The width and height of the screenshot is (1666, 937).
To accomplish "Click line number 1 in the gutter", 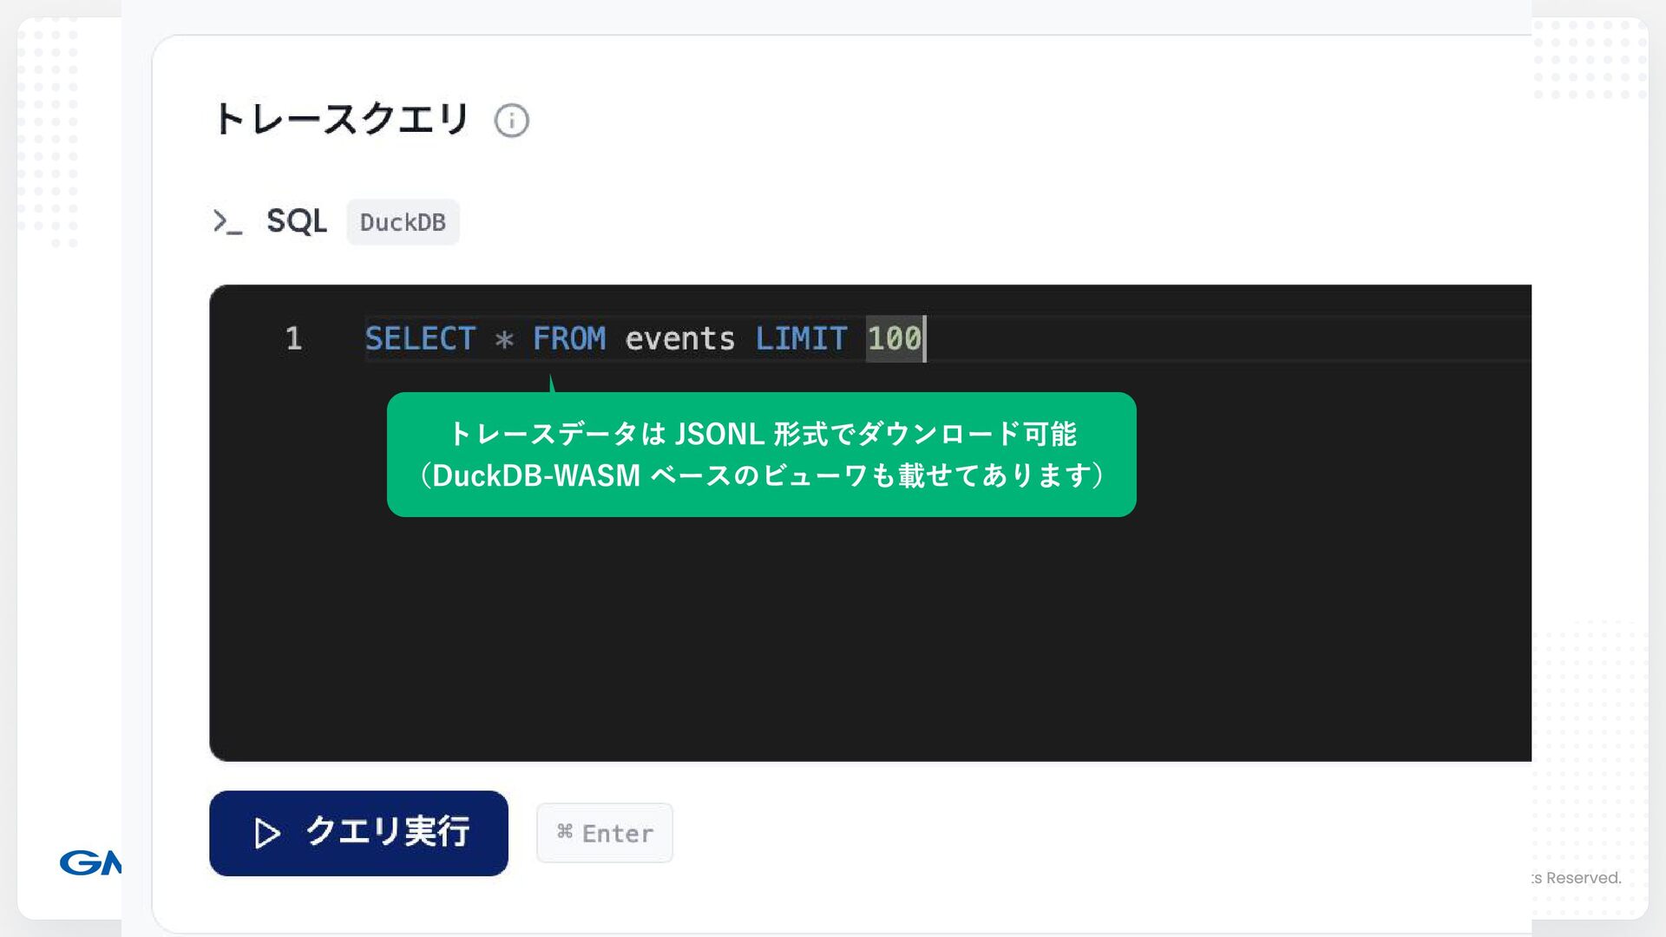I will pos(293,338).
